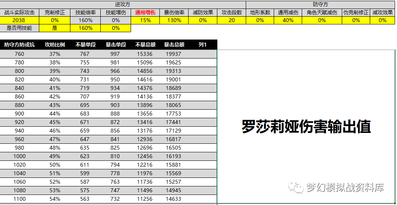Image resolution: width=397 pixels, height=205 pixels.
Task: Click the 减防效果 header cell
Action: coord(203,13)
